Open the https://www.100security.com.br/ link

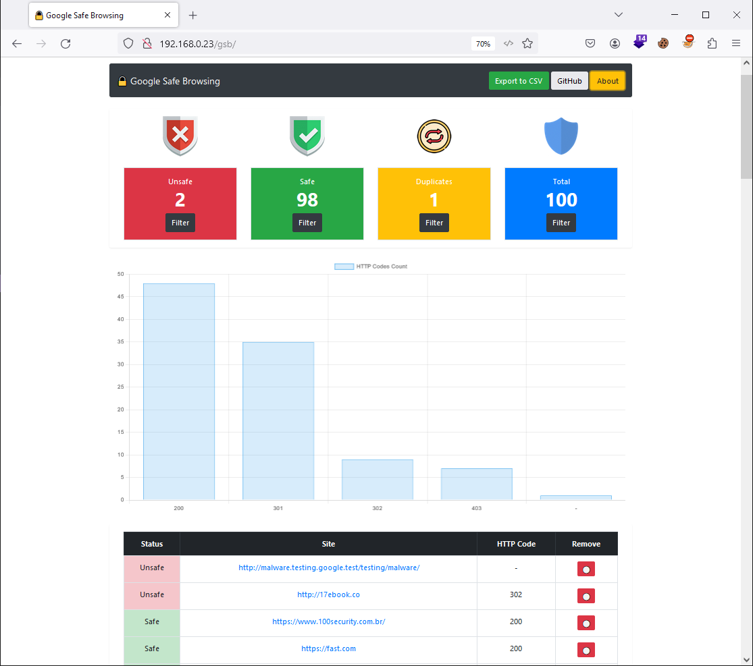pyautogui.click(x=328, y=621)
